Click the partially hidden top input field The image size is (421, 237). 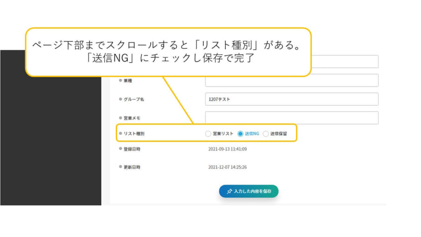[344, 62]
